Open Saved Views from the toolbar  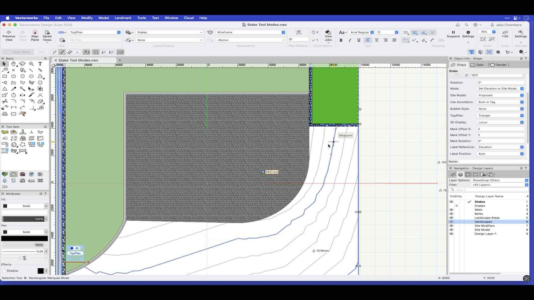[x=47, y=36]
